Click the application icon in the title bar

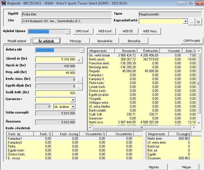click(3, 3)
